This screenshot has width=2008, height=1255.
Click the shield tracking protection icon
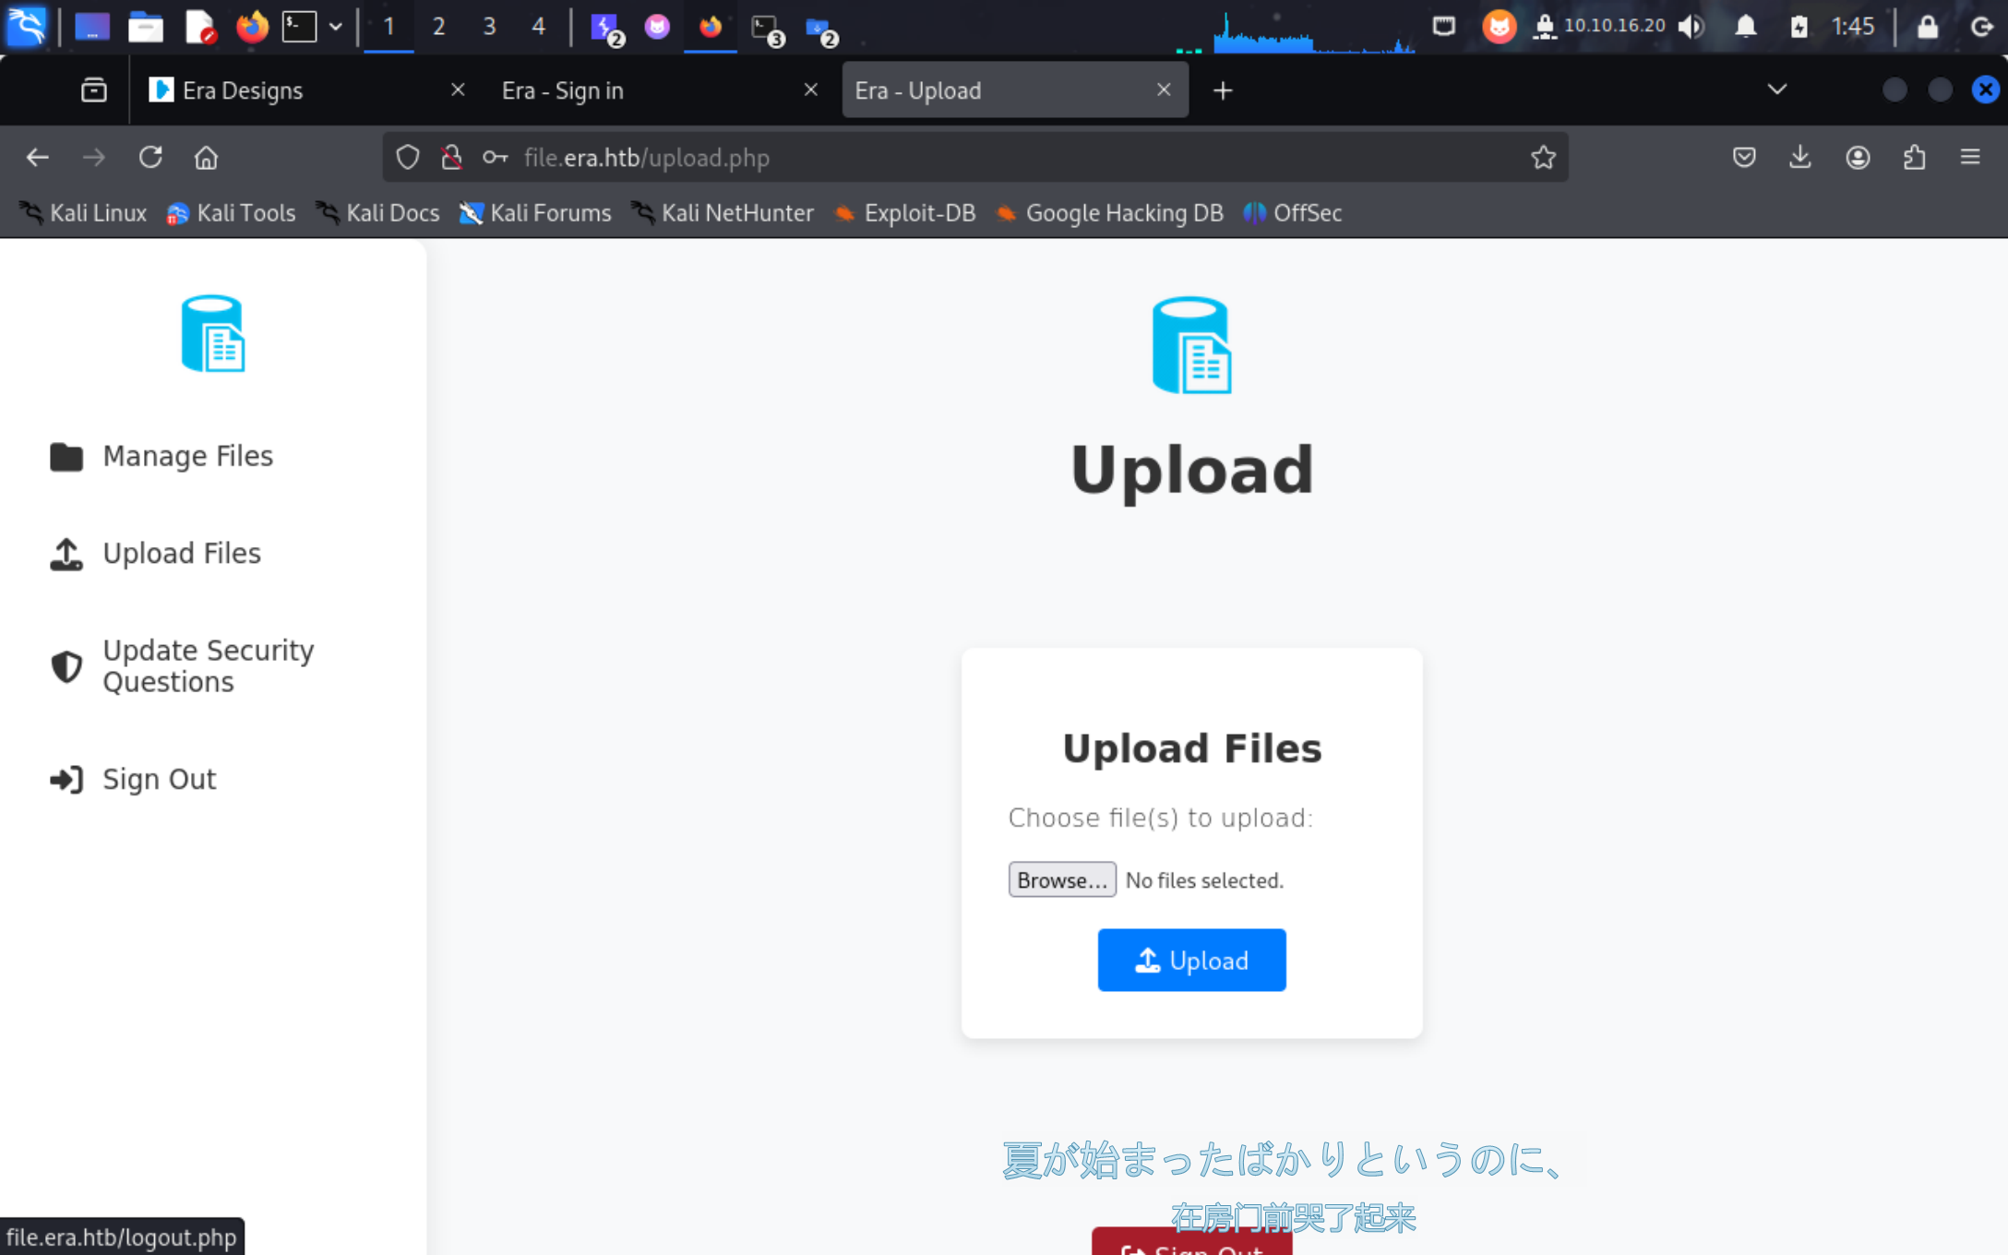tap(407, 158)
